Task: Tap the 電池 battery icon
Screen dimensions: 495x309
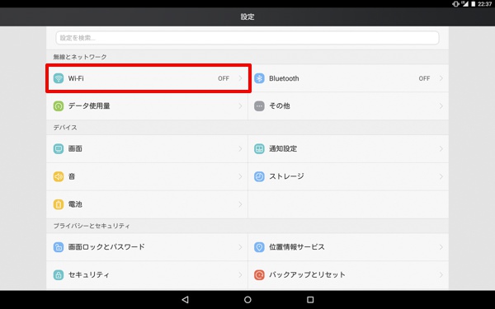Action: pos(59,204)
